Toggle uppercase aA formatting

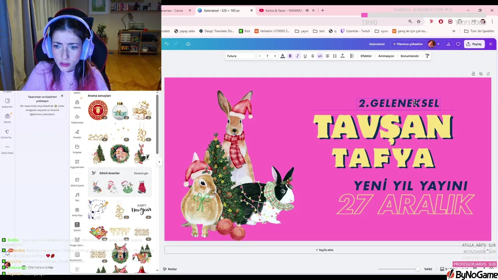click(x=320, y=56)
